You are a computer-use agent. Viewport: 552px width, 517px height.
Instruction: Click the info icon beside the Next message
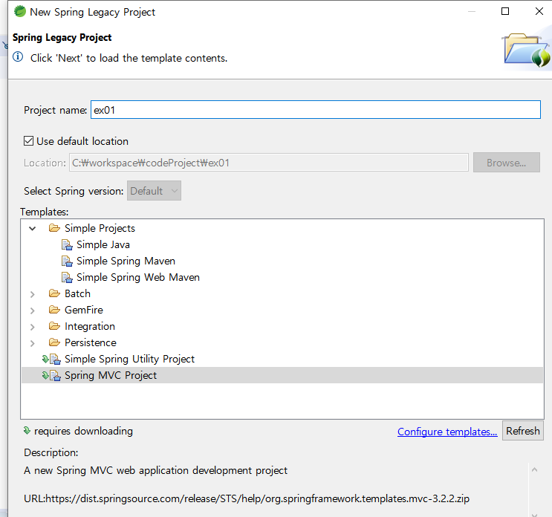[x=18, y=56]
